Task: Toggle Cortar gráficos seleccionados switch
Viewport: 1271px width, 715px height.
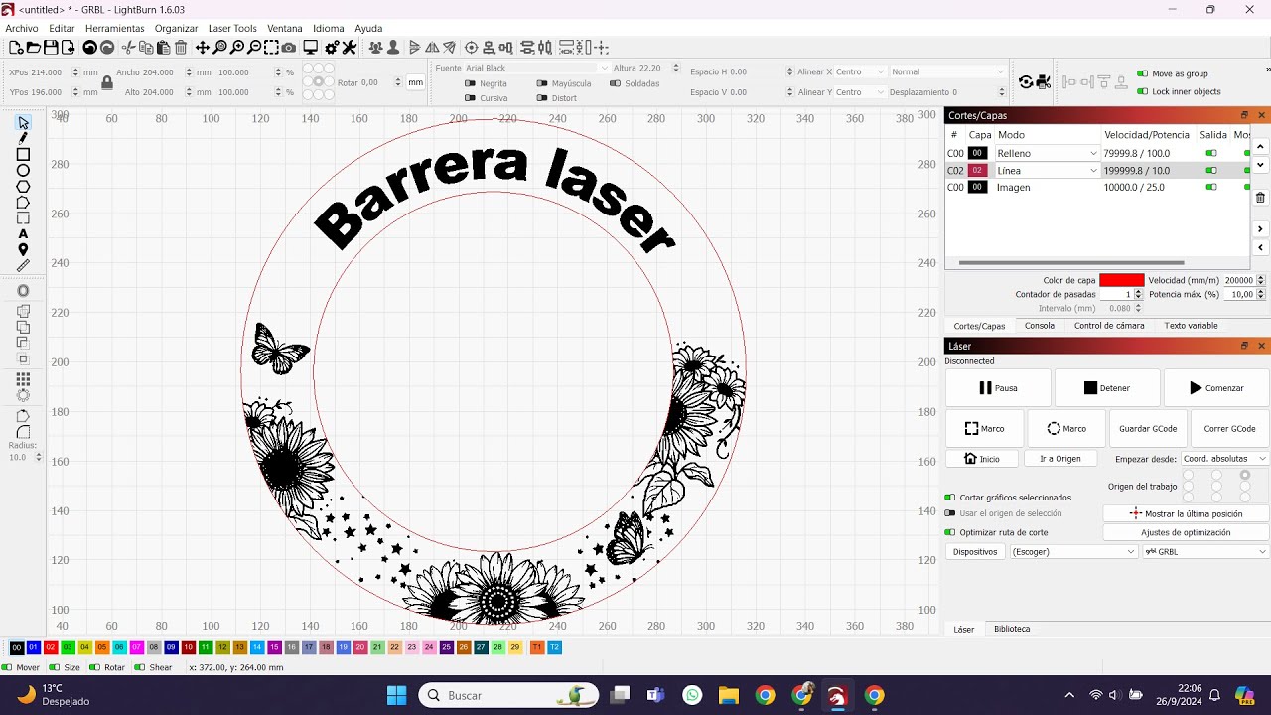Action: pos(950,498)
